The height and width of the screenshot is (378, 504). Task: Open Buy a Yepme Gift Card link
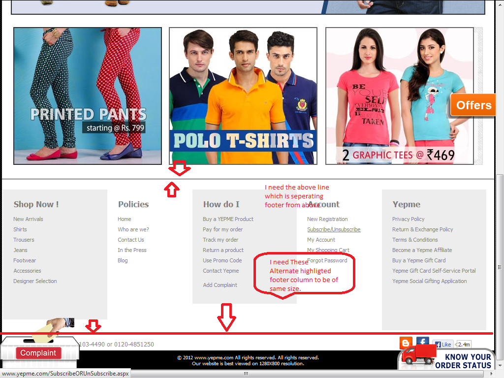click(419, 260)
